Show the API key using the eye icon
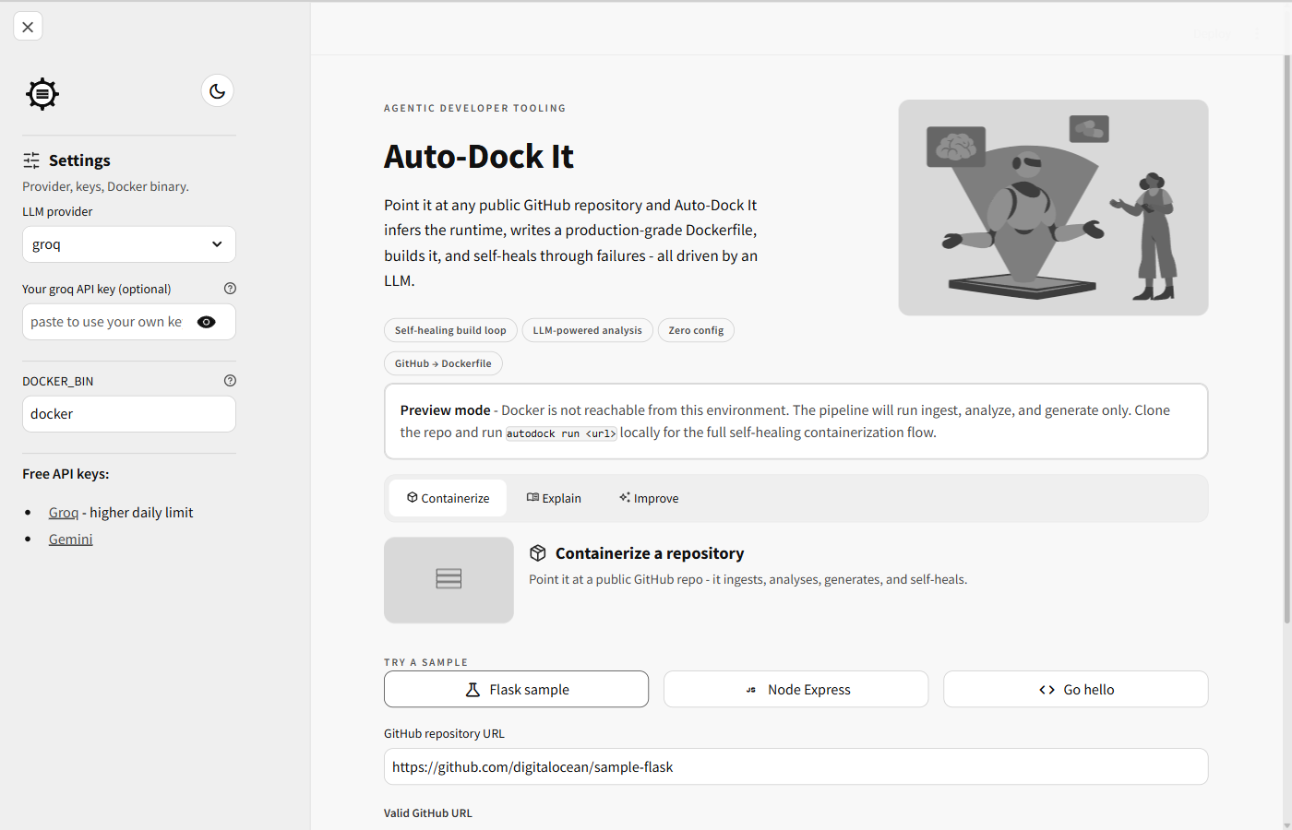 point(207,322)
